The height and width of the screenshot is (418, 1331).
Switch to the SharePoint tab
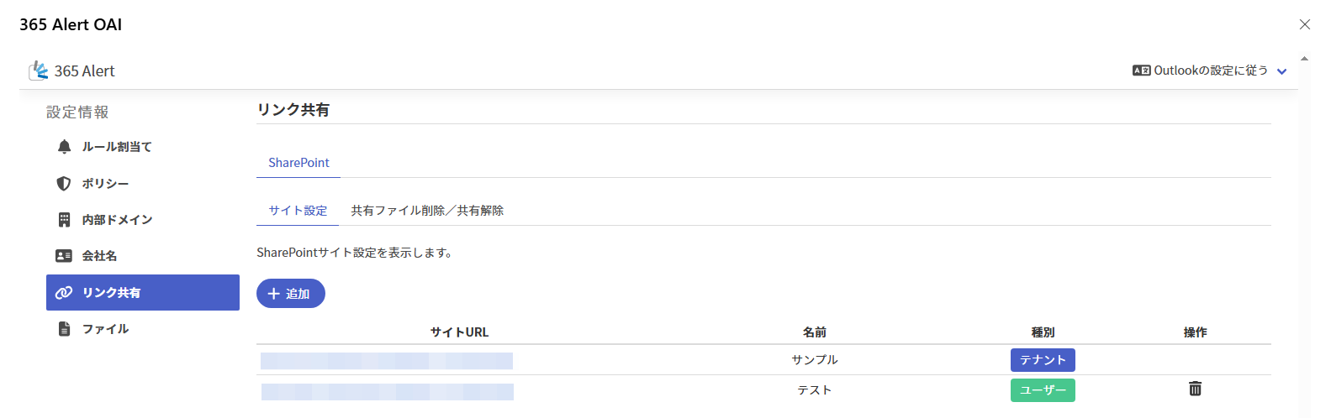click(x=298, y=163)
